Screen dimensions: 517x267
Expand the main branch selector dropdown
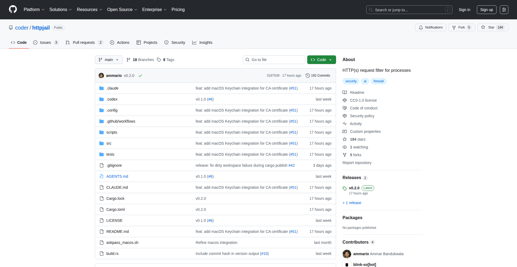point(109,60)
